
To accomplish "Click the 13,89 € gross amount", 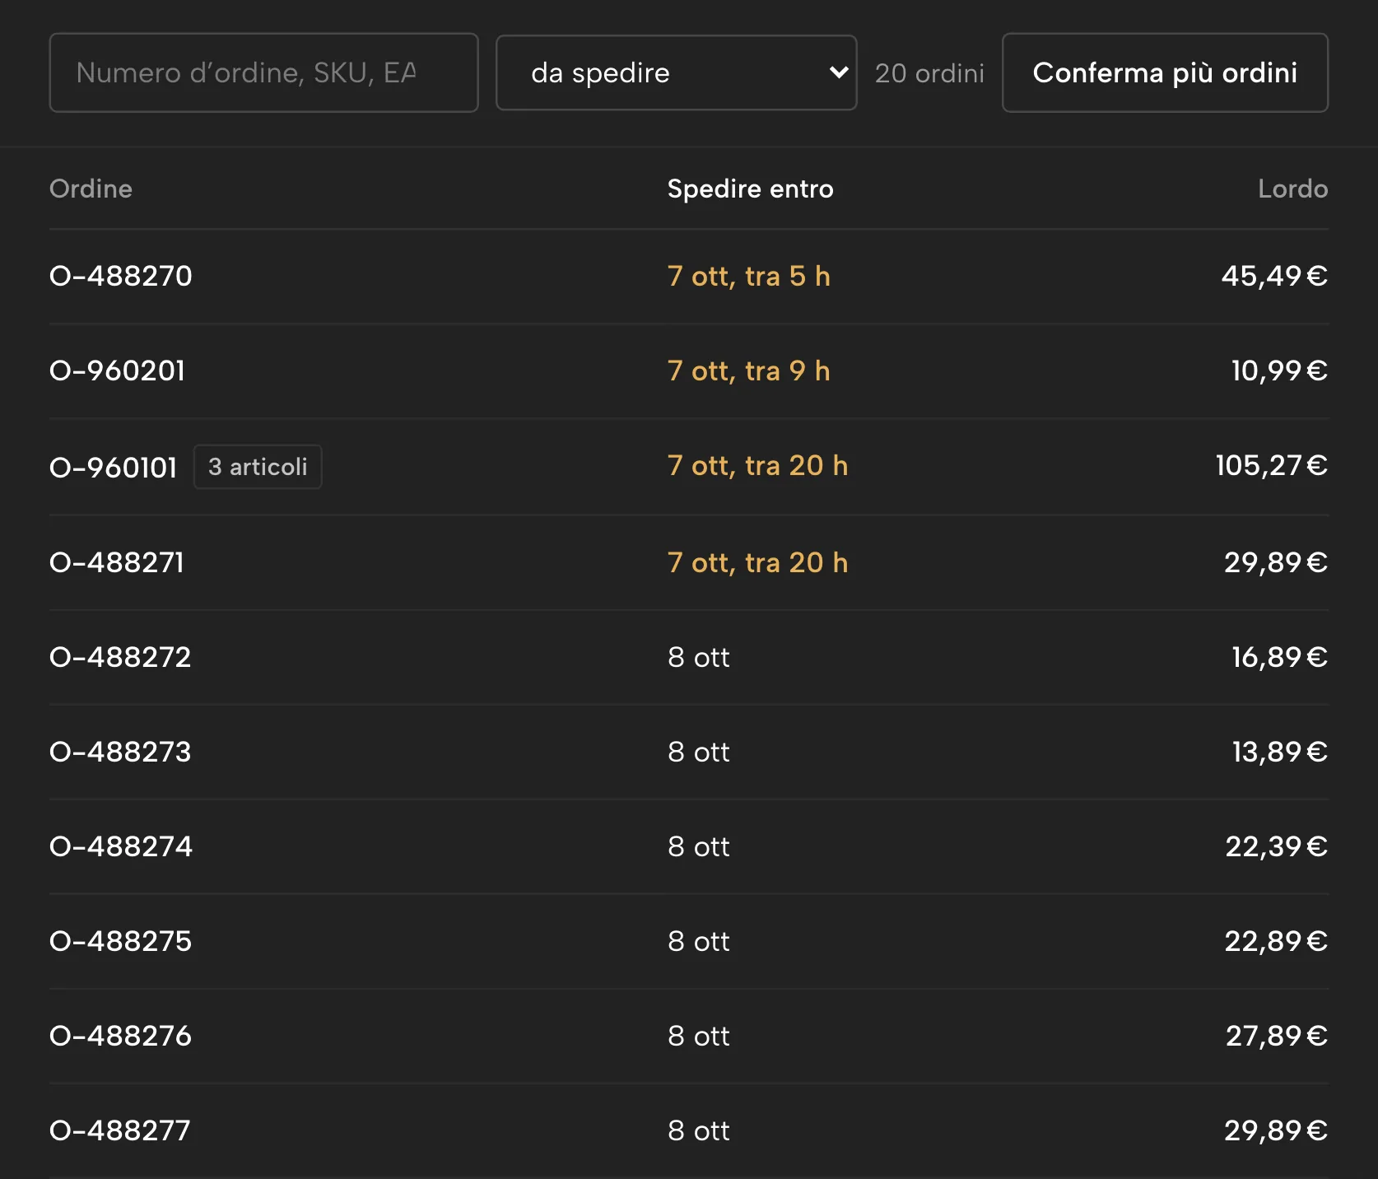I will [x=1279, y=752].
